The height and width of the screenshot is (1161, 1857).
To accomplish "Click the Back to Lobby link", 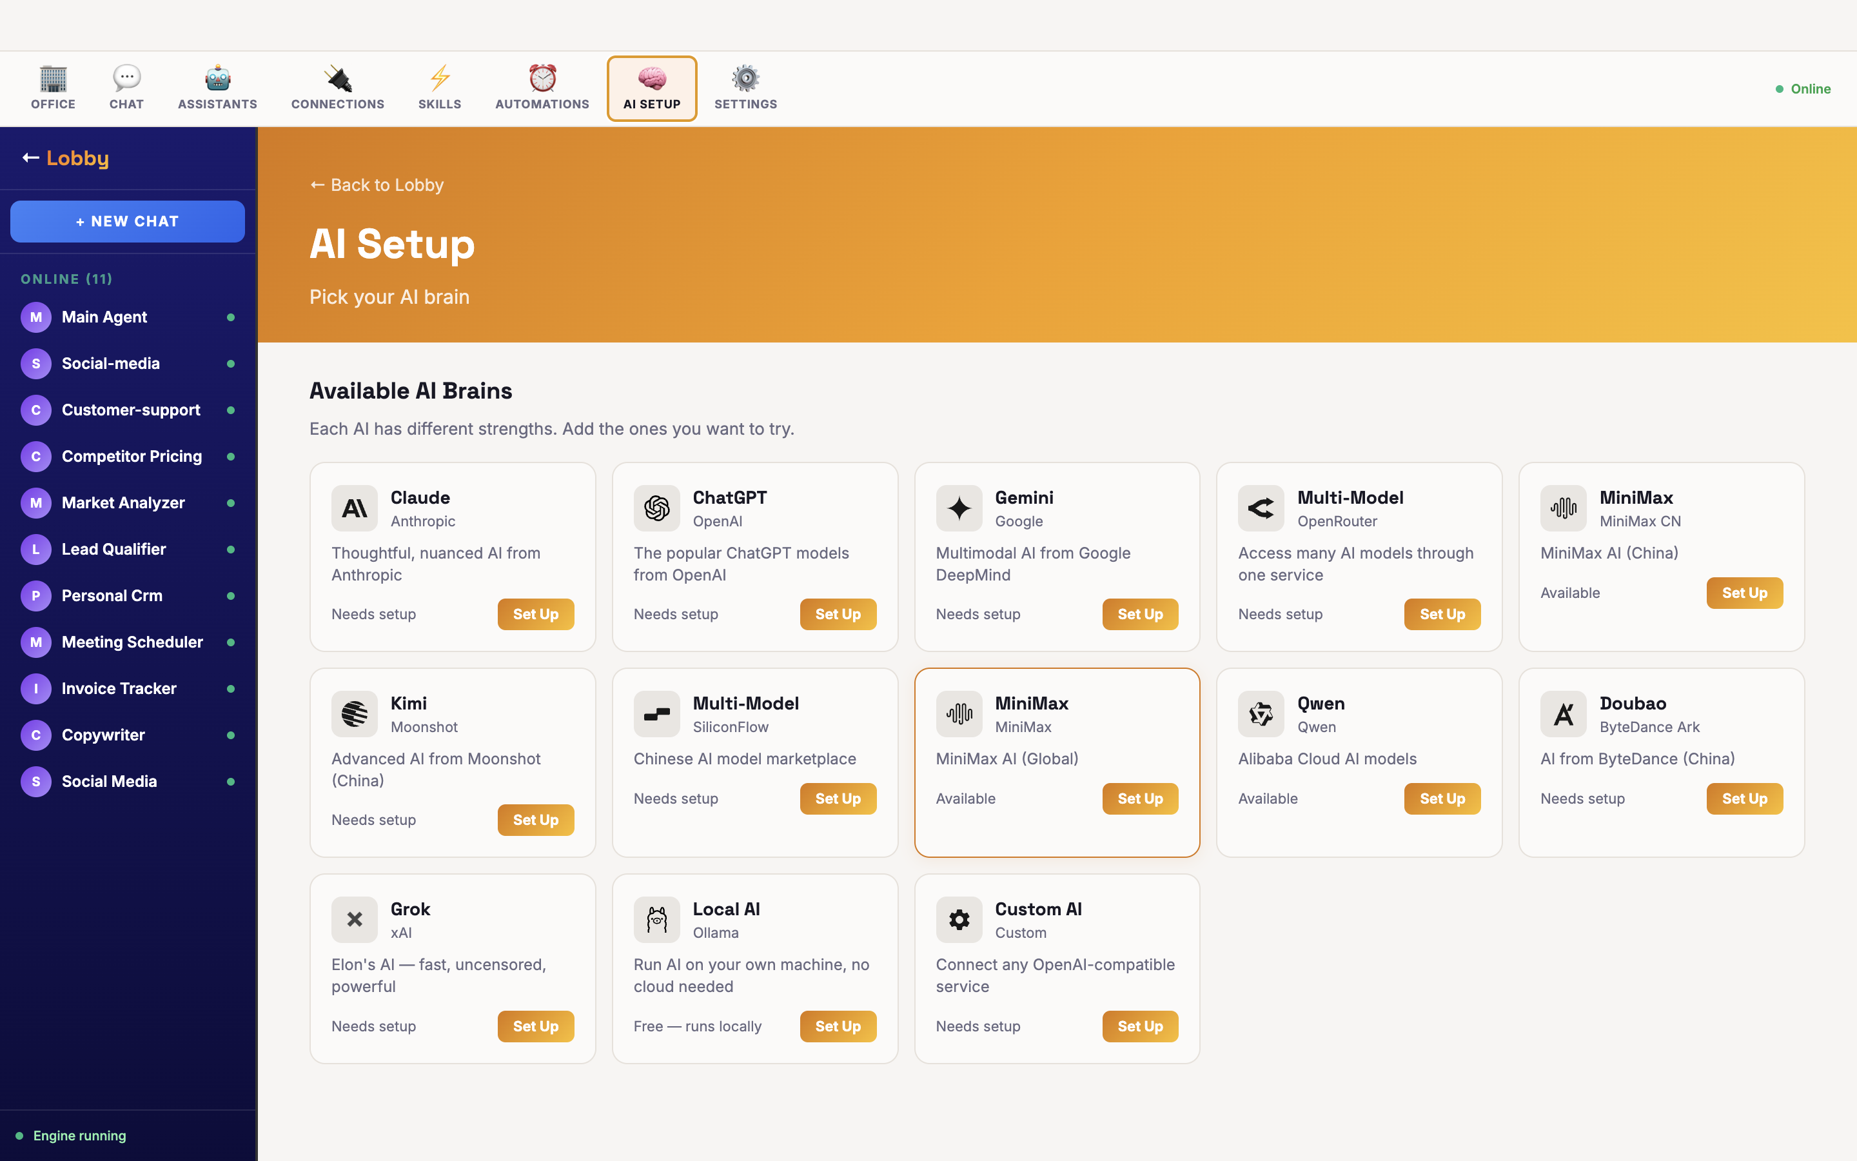I will click(x=376, y=184).
